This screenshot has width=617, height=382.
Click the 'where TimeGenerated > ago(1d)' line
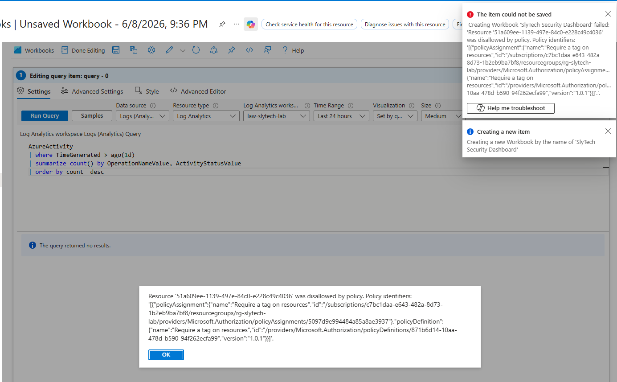[x=82, y=155]
